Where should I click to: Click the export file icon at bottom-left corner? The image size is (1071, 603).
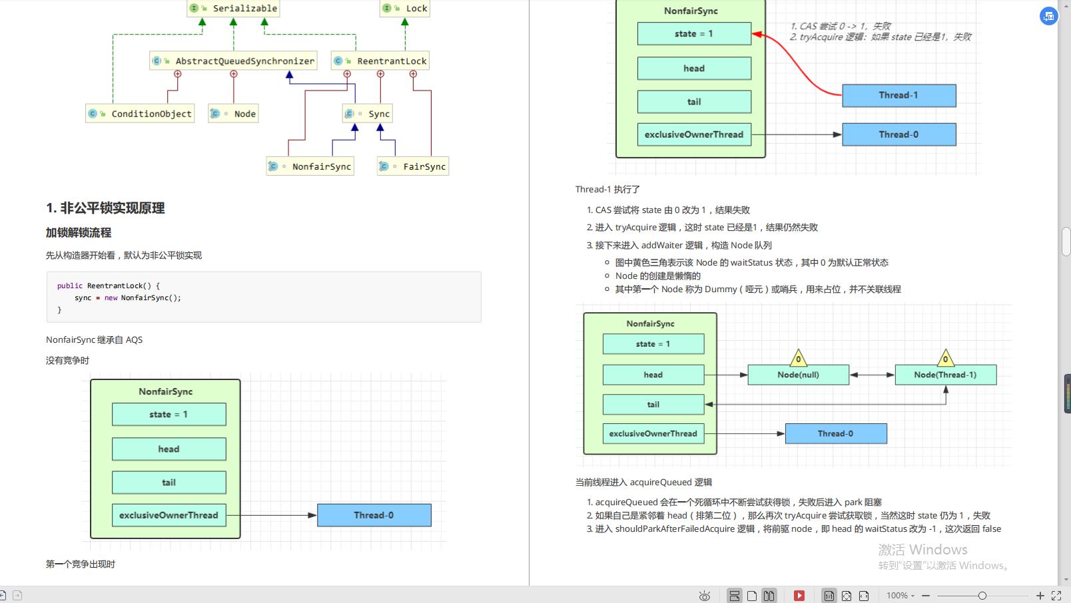(x=17, y=596)
